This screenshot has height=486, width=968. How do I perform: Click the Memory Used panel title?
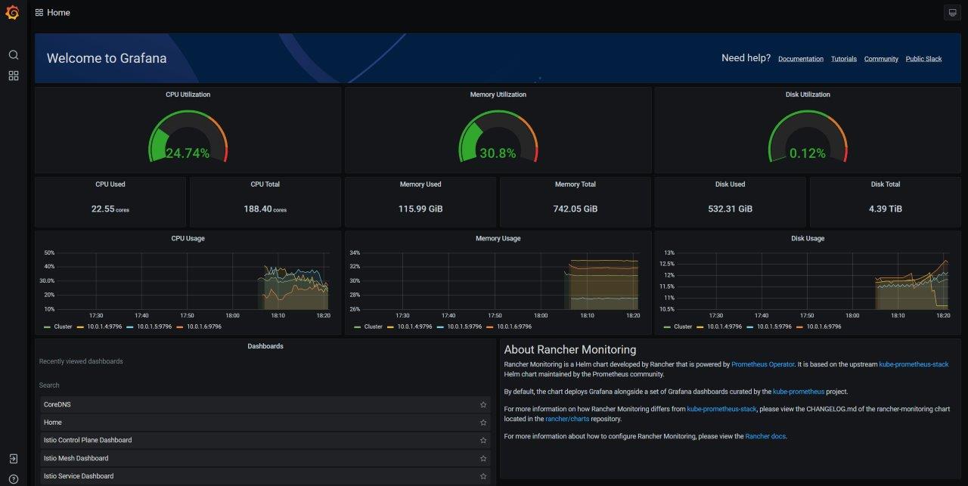point(420,184)
